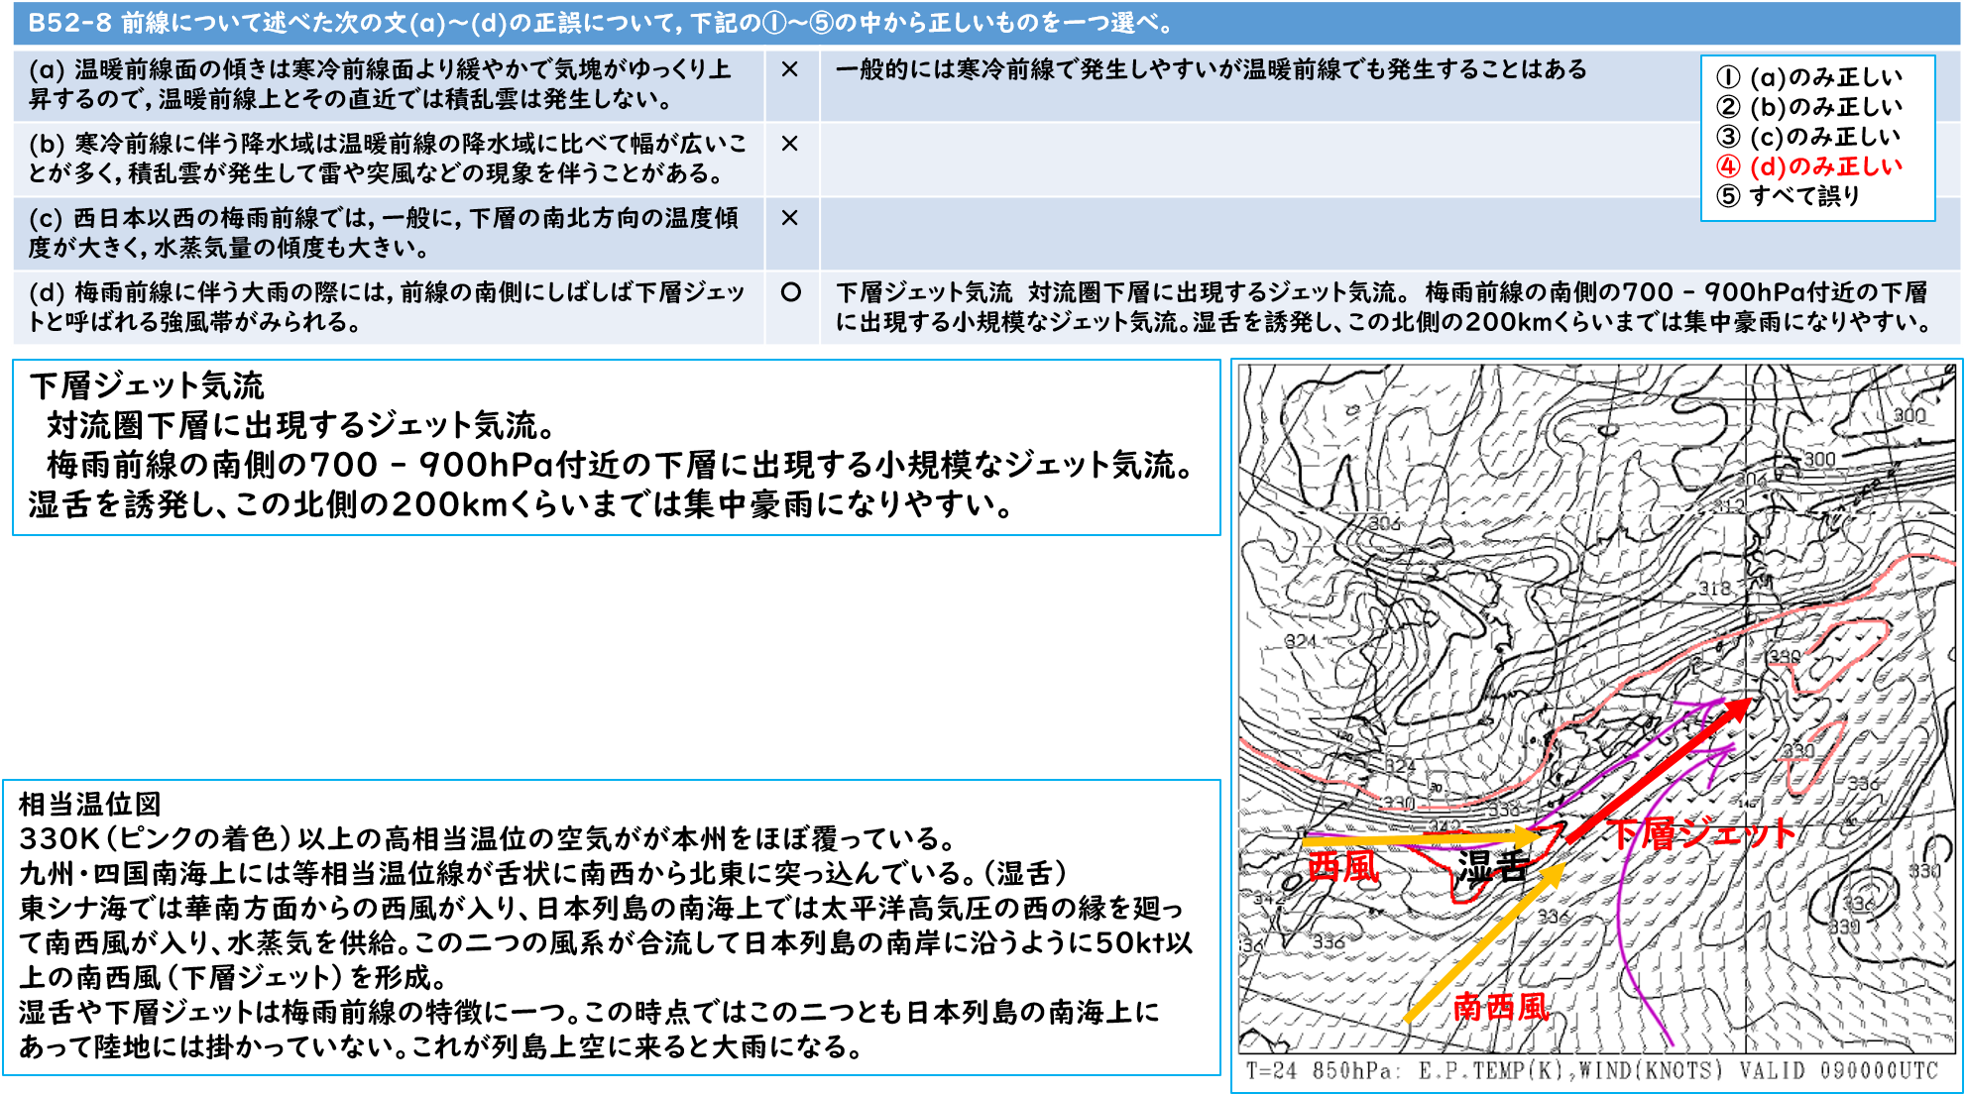
Task: Click the red 下層ジェット label on map
Action: pos(1701,833)
